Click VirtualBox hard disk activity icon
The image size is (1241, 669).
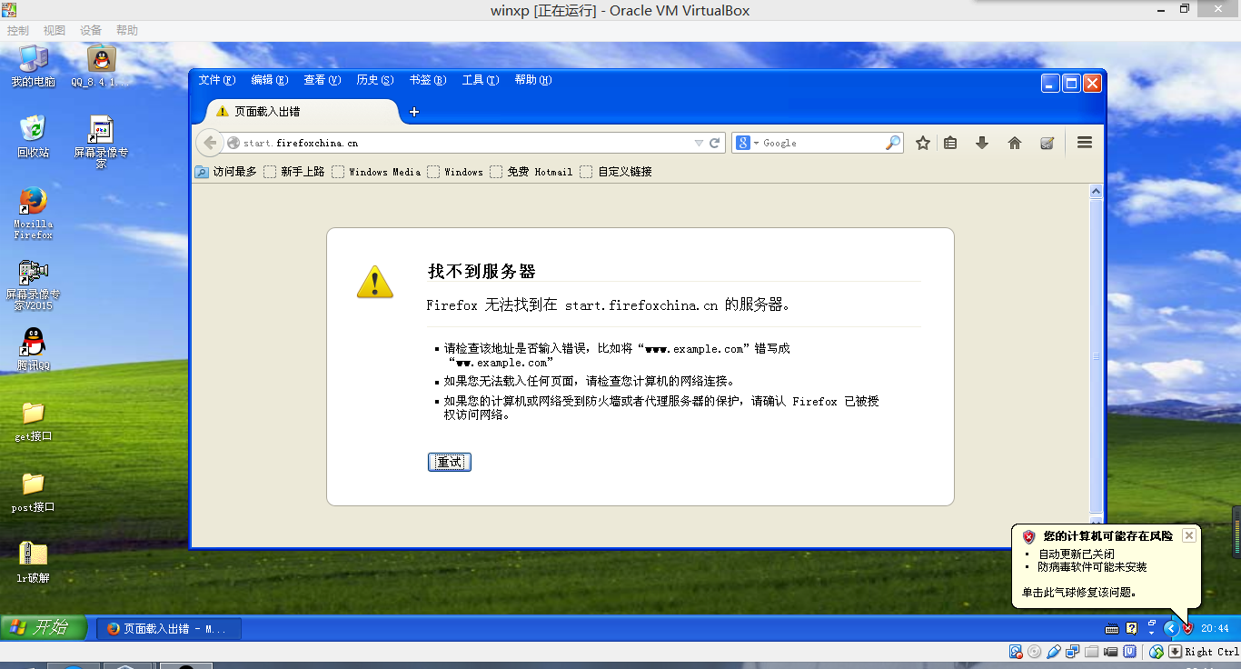coord(1016,652)
